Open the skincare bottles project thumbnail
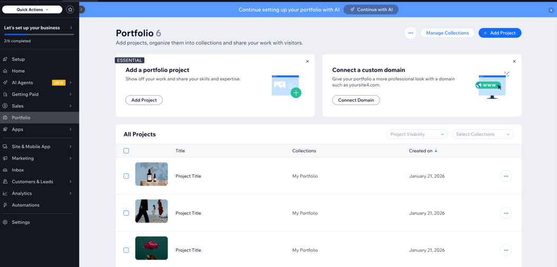This screenshot has width=557, height=267. click(151, 174)
